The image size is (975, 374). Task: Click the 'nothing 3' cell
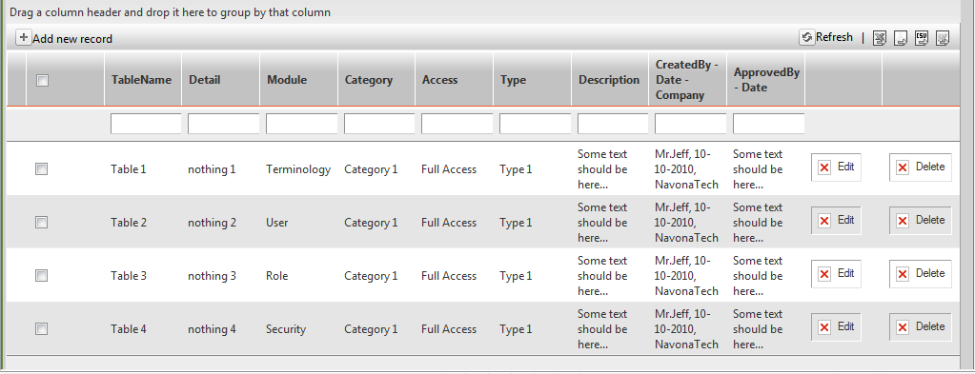(x=212, y=276)
